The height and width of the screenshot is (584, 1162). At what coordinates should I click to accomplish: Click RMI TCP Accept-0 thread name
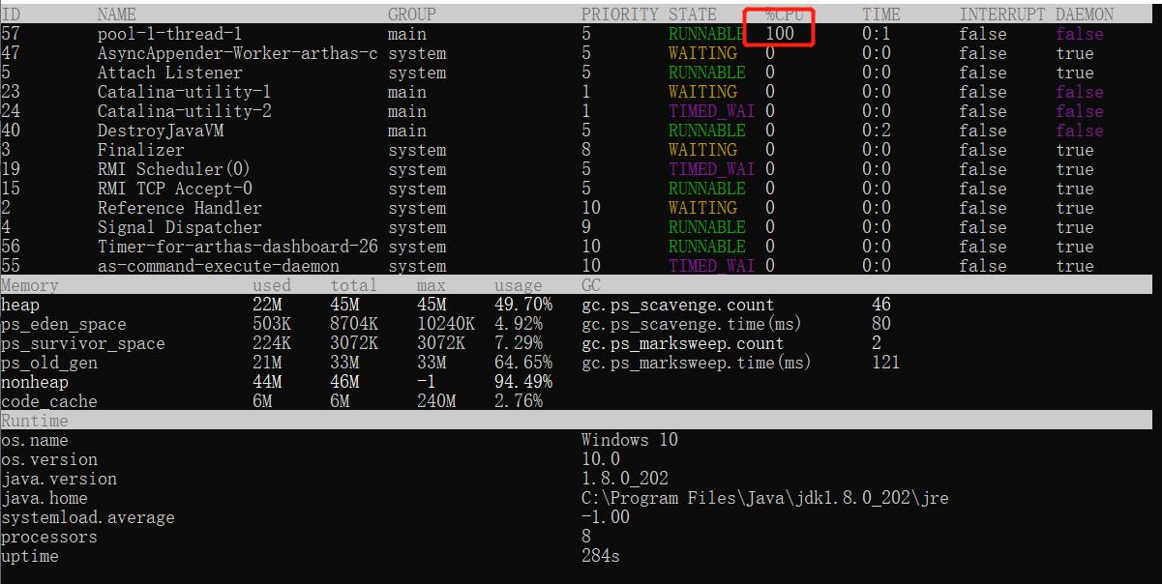175,189
